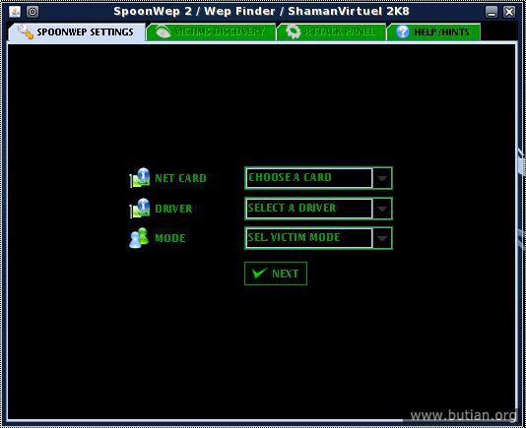Open the Help/Hints tab
The width and height of the screenshot is (526, 428).
(433, 32)
